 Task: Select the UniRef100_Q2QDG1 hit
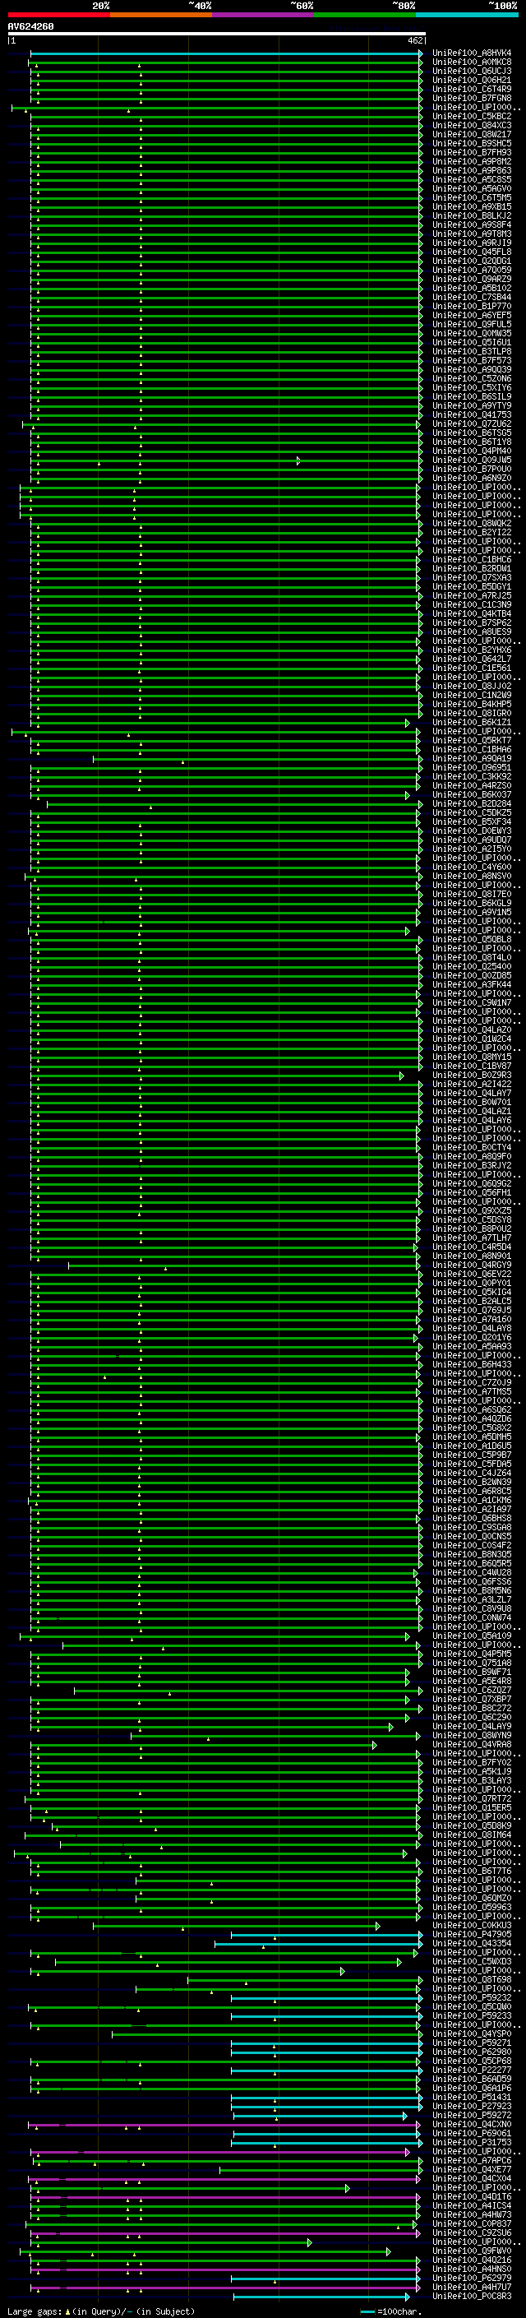[472, 261]
